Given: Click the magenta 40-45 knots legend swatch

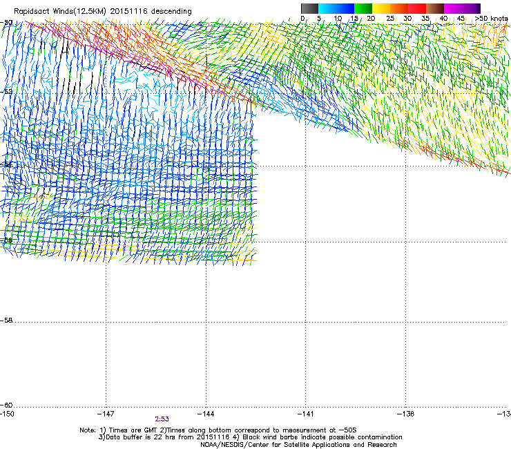Looking at the screenshot, I should point(453,8).
